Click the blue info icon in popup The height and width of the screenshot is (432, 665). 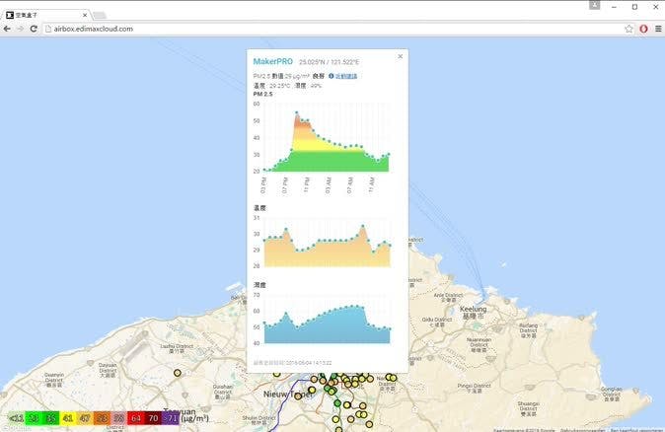pos(332,76)
